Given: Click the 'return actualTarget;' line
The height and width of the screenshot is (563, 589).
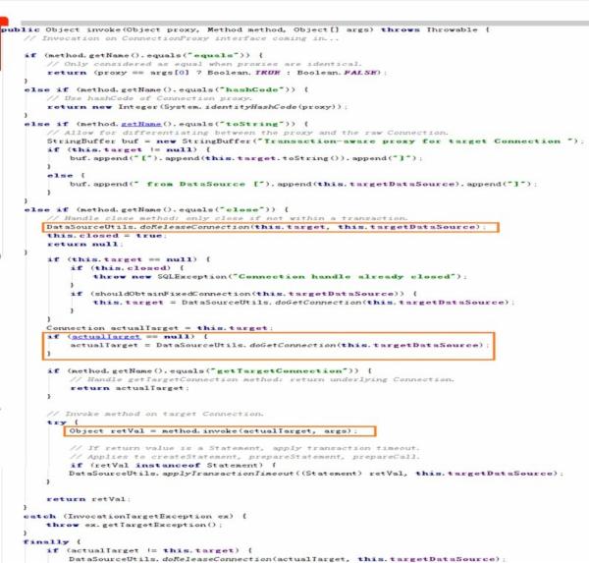Looking at the screenshot, I should (x=130, y=388).
